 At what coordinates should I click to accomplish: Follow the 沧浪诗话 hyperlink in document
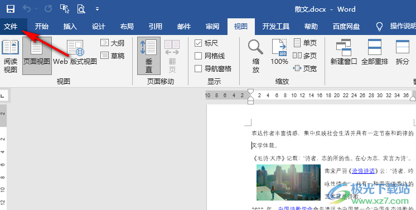363,171
